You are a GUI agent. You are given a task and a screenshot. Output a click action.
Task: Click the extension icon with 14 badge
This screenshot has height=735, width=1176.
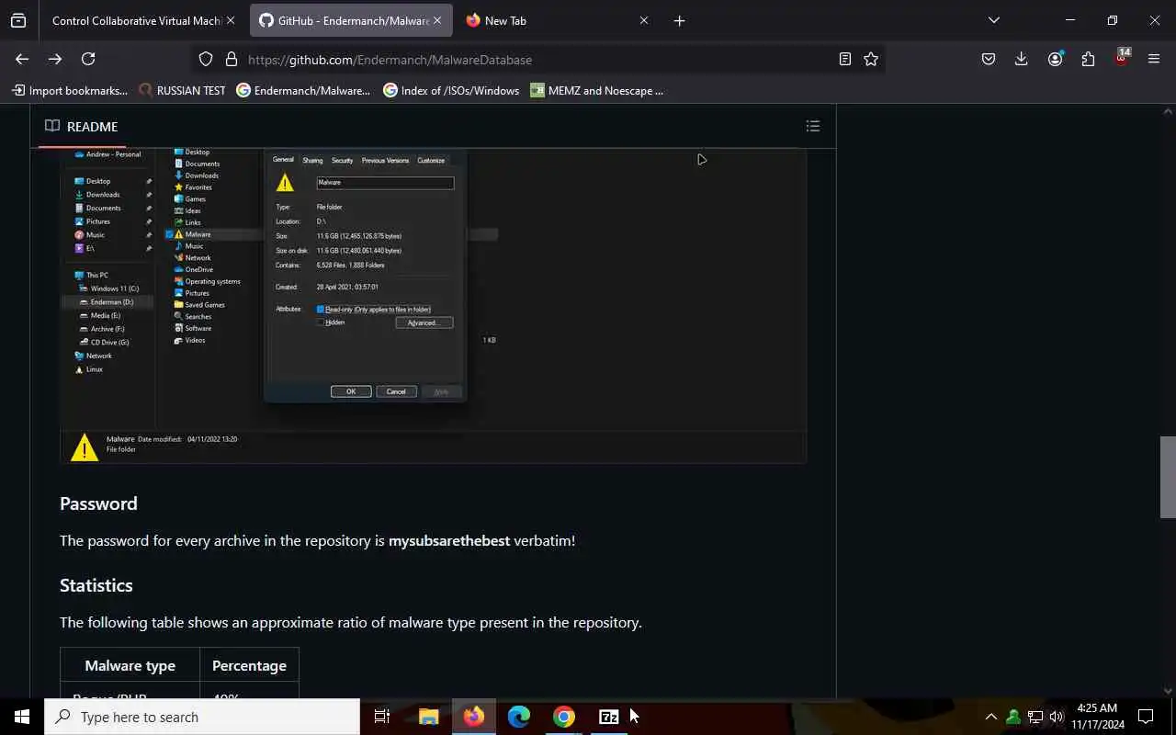pyautogui.click(x=1121, y=58)
